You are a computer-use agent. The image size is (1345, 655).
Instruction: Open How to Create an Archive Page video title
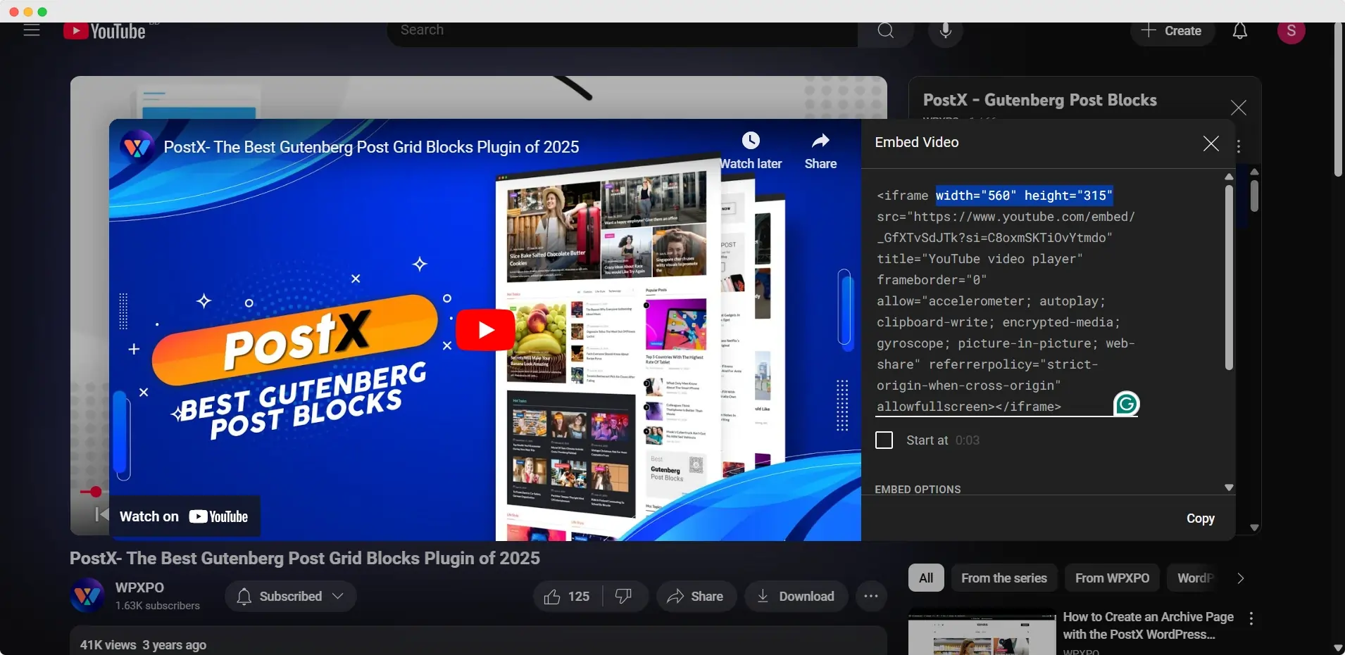pyautogui.click(x=1148, y=625)
